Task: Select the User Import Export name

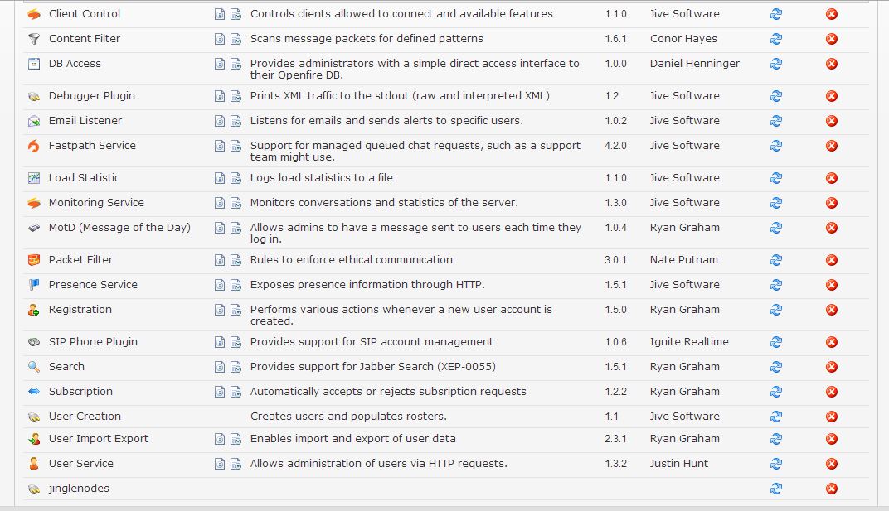Action: (99, 439)
